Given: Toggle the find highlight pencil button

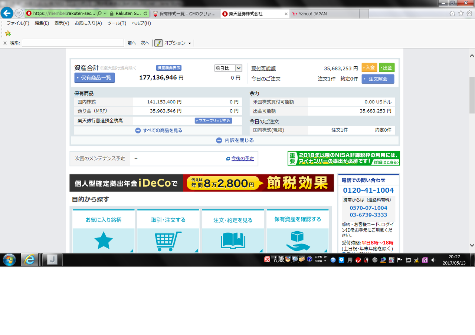Looking at the screenshot, I should pos(158,43).
